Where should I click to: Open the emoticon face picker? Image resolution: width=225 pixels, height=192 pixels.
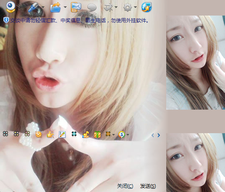39,134
